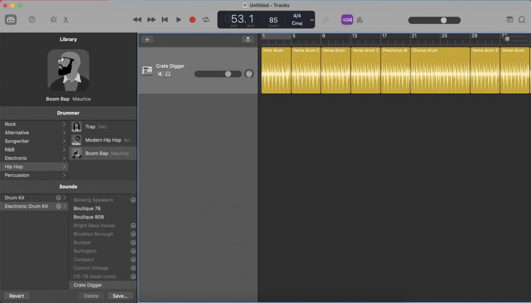The image size is (531, 303).
Task: Download the Compact patch
Action: pos(133,259)
